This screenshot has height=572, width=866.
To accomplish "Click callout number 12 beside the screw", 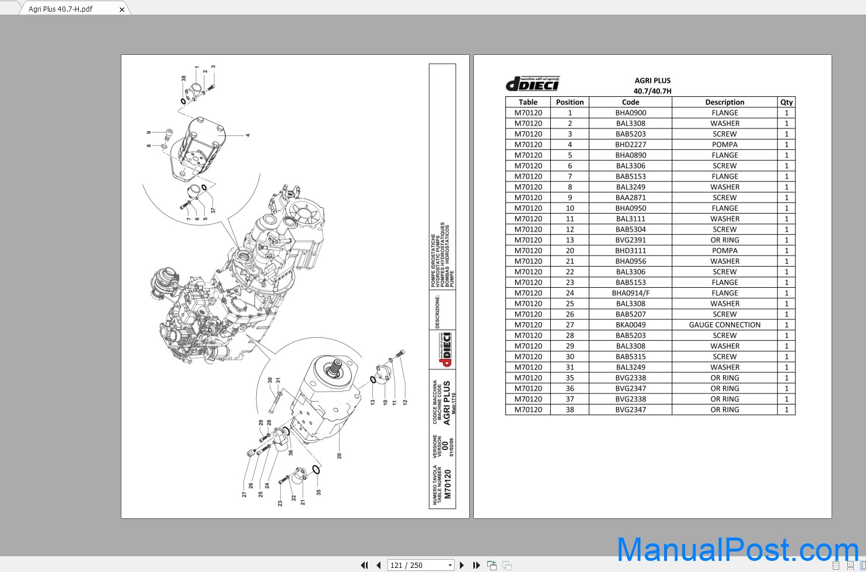I will [405, 402].
